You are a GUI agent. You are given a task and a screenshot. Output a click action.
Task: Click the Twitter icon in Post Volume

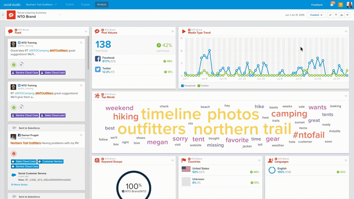pyautogui.click(x=98, y=69)
